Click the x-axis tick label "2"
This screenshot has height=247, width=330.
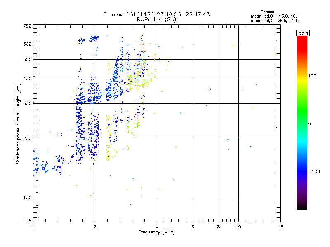click(x=95, y=227)
